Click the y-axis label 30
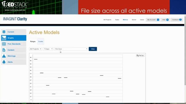The width and height of the screenshot is (186, 104). [x=31, y=77]
